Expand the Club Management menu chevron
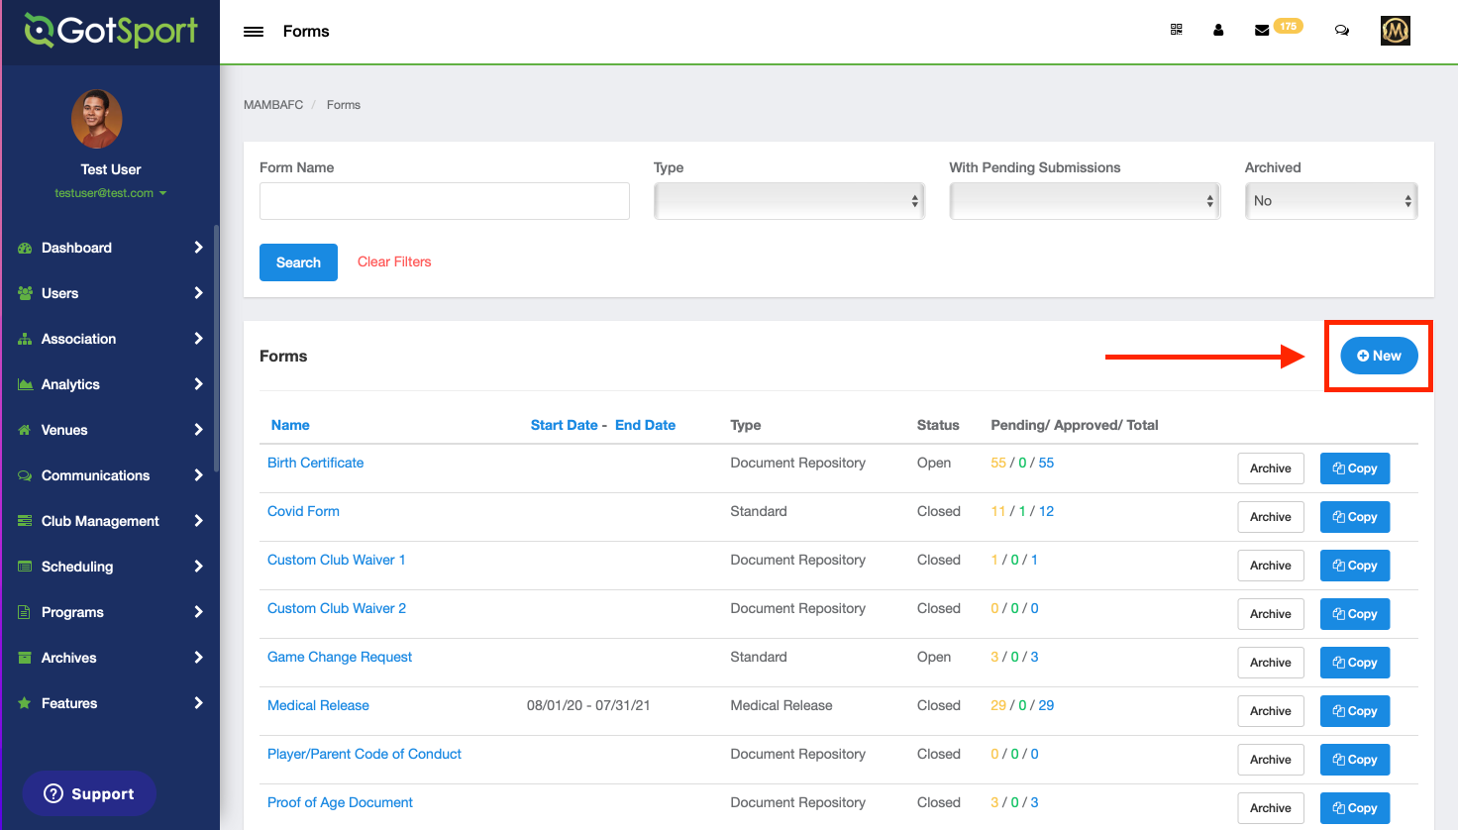The height and width of the screenshot is (830, 1458). [x=198, y=521]
